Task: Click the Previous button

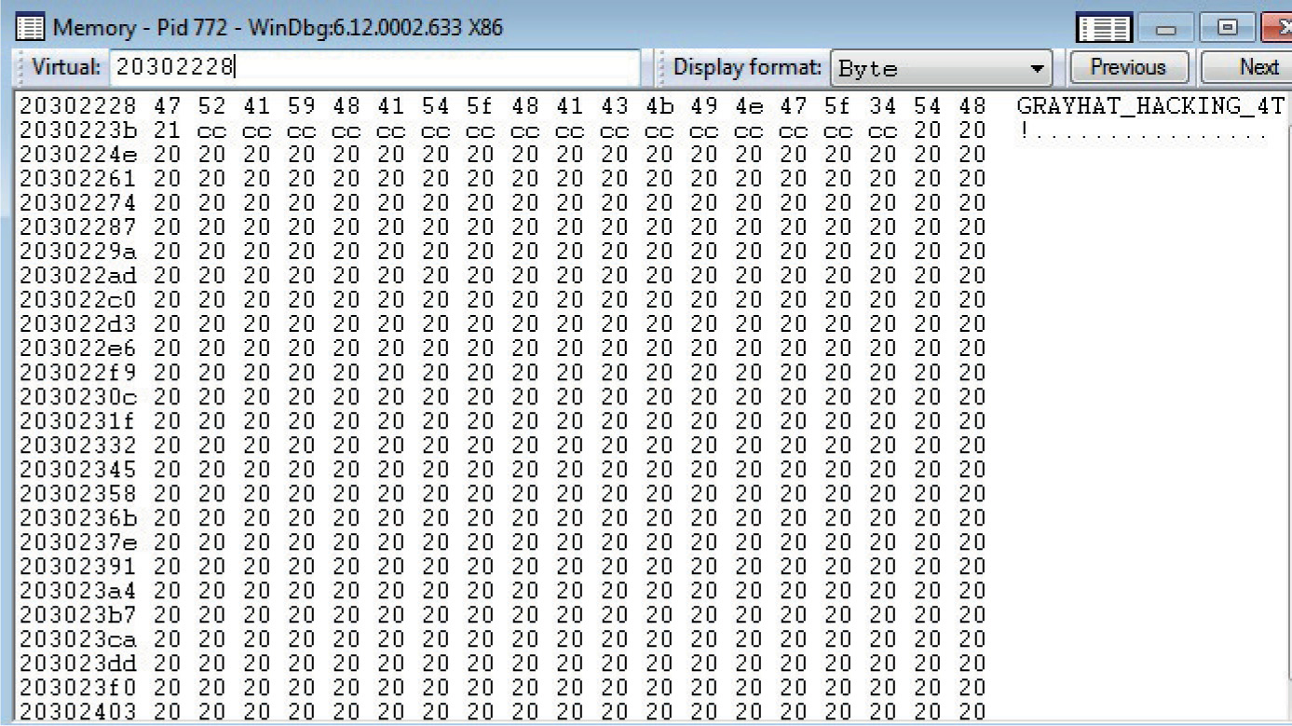Action: (1128, 67)
